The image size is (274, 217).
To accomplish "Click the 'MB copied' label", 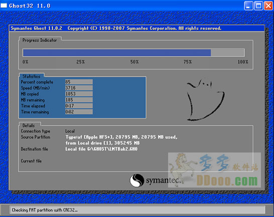I will point(30,94).
